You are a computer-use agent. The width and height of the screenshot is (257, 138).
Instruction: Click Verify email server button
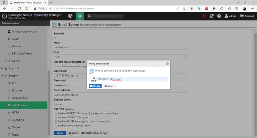[95, 133]
